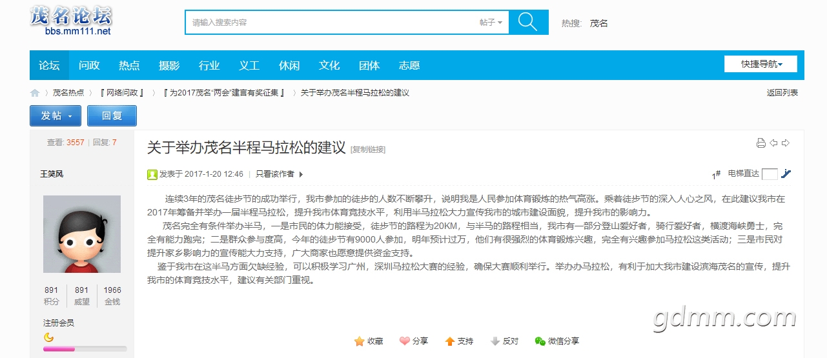The width and height of the screenshot is (827, 358).
Task: Open the 热点 nav tab
Action: [x=129, y=65]
